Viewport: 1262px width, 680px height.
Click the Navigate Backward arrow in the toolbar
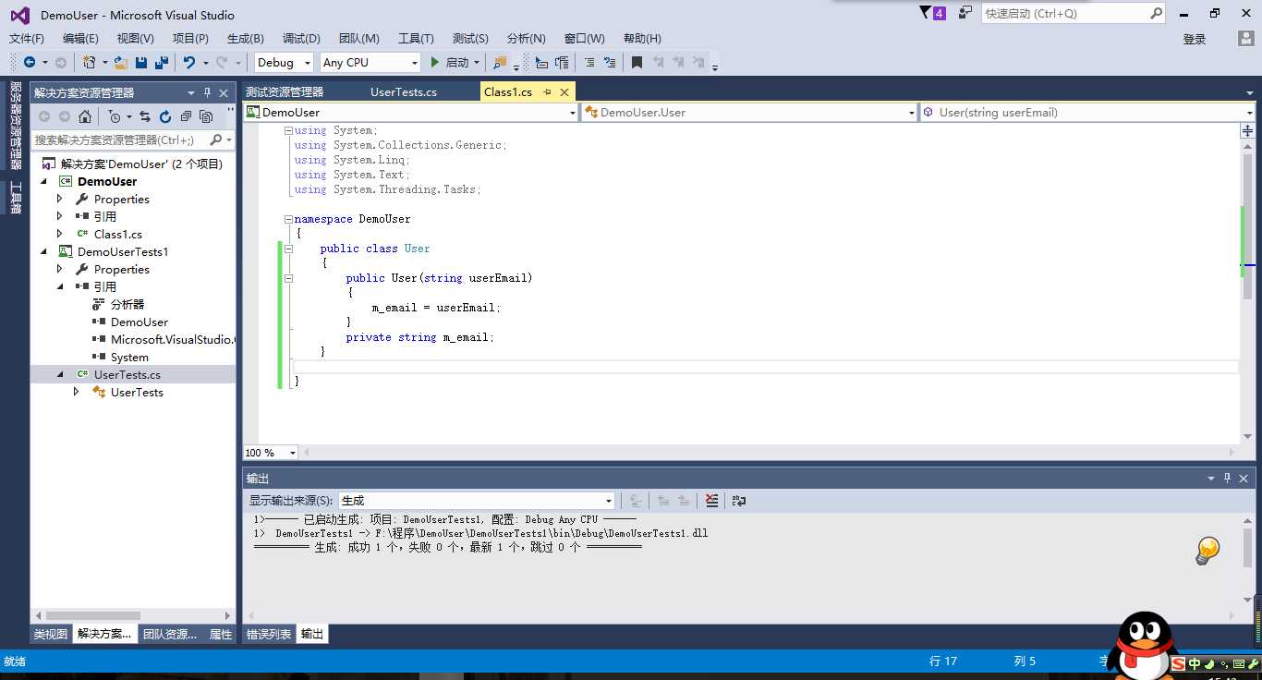[30, 62]
